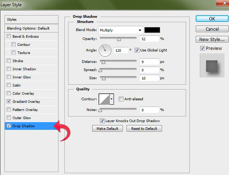
Task: Enable the Anti-aliased checkbox
Action: [121, 99]
